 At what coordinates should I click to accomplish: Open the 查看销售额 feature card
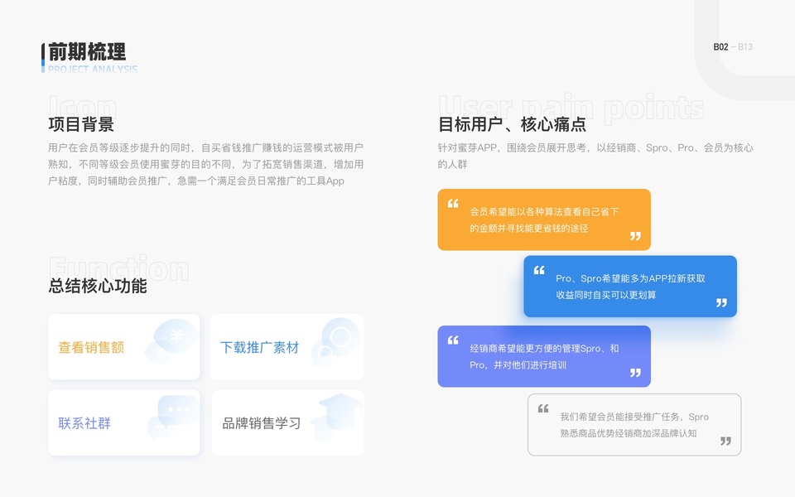123,347
